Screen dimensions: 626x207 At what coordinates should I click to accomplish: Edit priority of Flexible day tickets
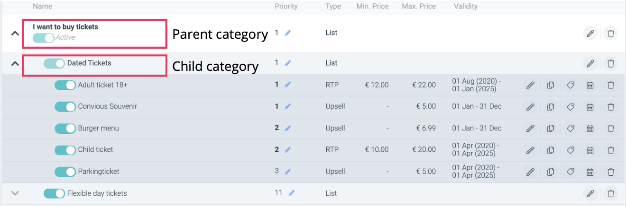point(292,193)
